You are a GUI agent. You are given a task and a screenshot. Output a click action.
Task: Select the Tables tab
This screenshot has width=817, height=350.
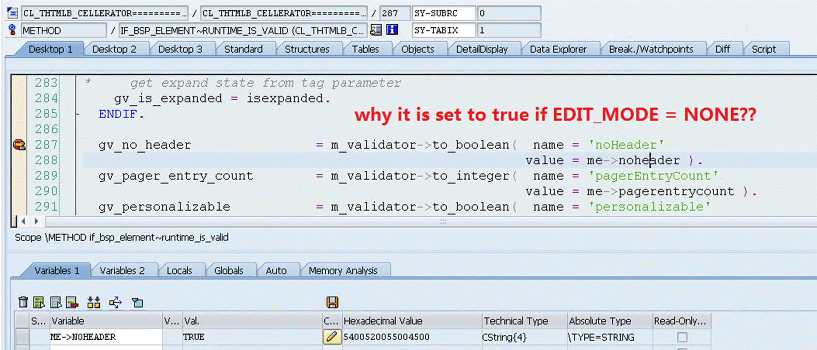(x=365, y=49)
